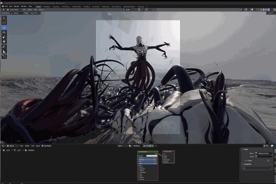276x184 pixels.
Task: Select the Move tool
Action: pyautogui.click(x=4, y=28)
